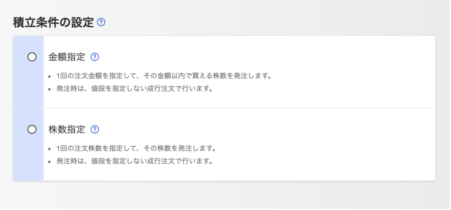Click 成行注文 note under 株数指定
Viewport: 451px width, 210px height.
coord(134,161)
